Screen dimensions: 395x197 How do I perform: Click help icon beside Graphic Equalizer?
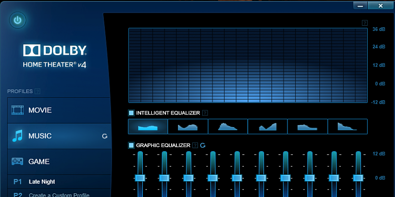(195, 145)
